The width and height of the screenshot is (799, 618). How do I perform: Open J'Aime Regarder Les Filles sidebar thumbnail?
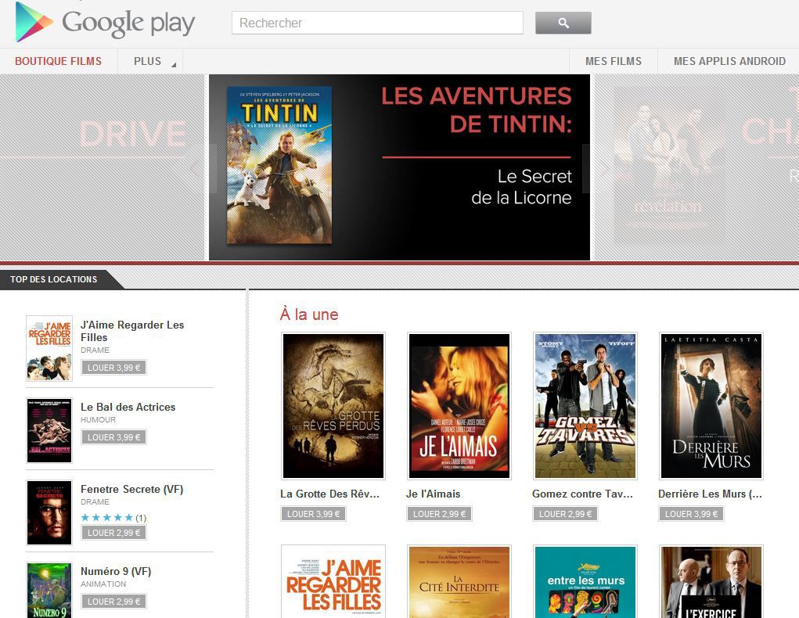click(49, 348)
